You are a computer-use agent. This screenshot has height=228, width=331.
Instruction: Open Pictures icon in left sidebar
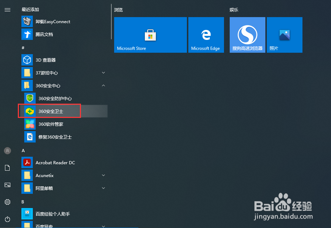coord(7,185)
